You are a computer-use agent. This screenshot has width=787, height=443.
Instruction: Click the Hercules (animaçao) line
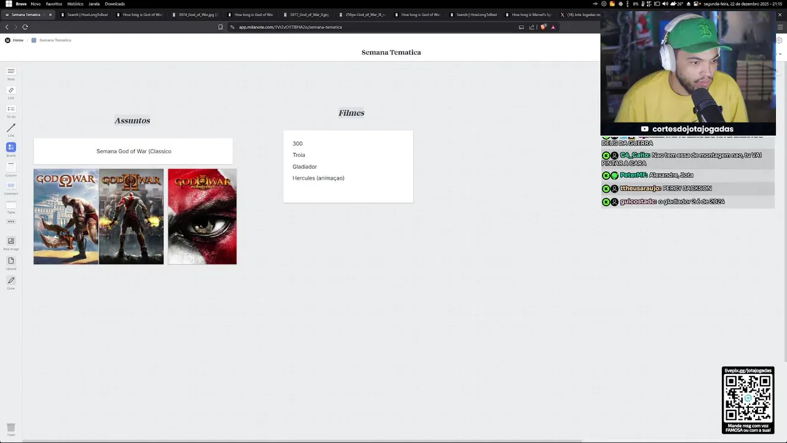coord(318,178)
